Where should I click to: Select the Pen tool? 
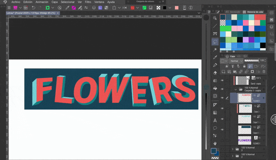215,65
